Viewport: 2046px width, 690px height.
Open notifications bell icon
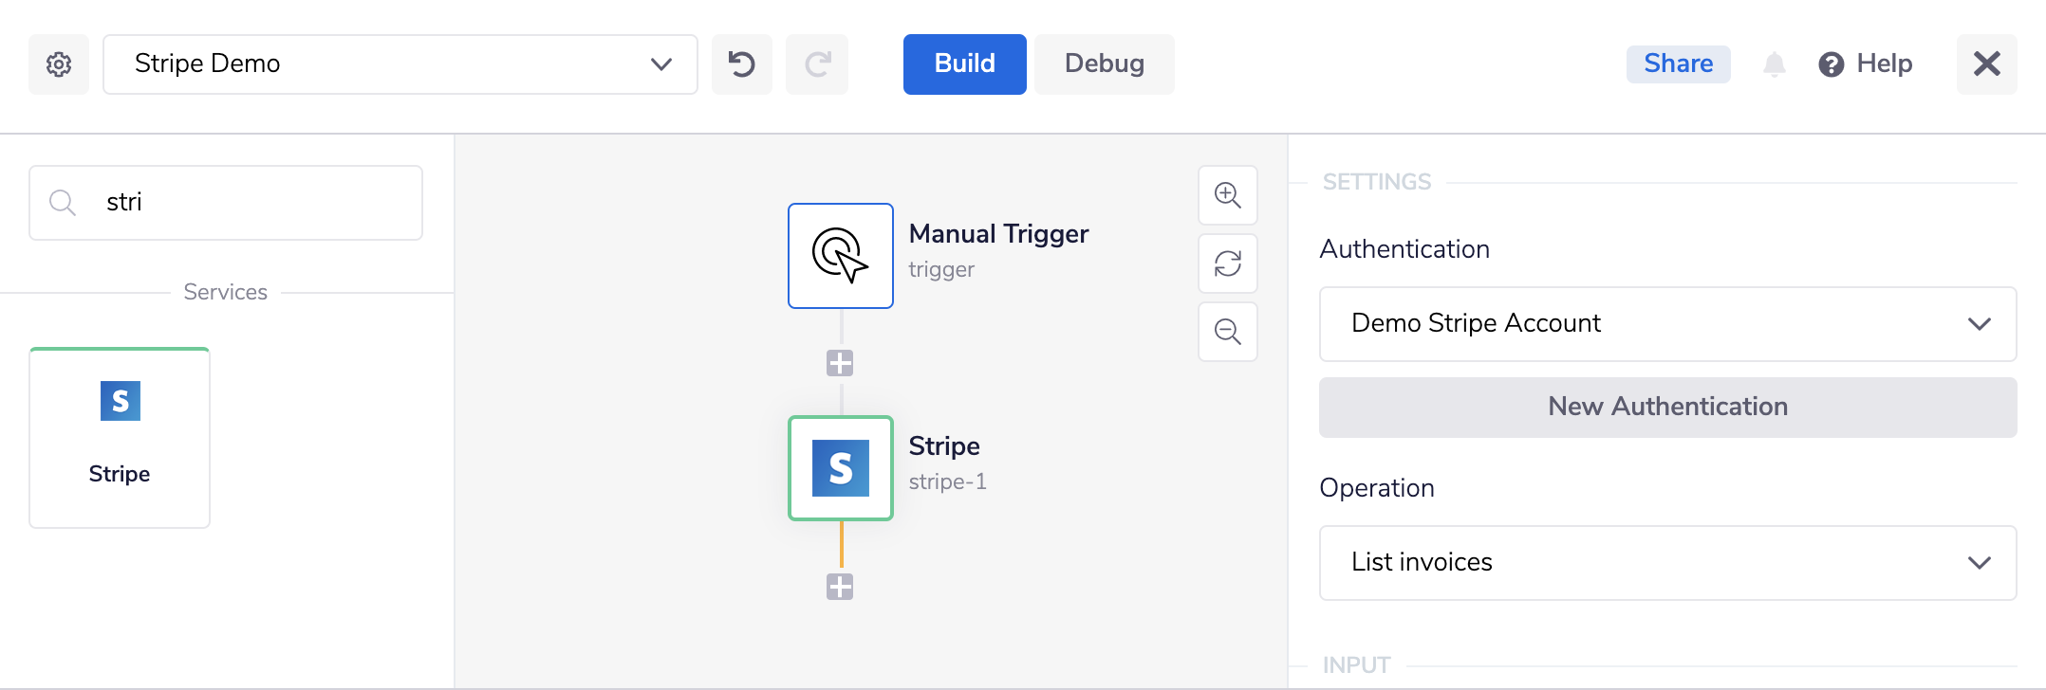click(x=1774, y=64)
